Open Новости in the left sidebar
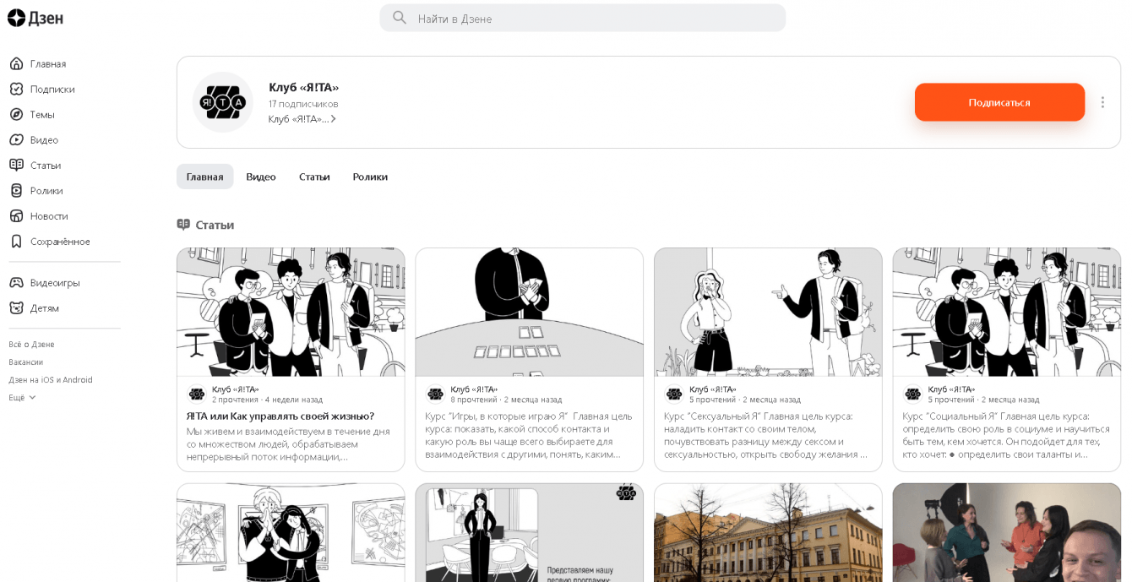The height and width of the screenshot is (582, 1132). click(49, 215)
